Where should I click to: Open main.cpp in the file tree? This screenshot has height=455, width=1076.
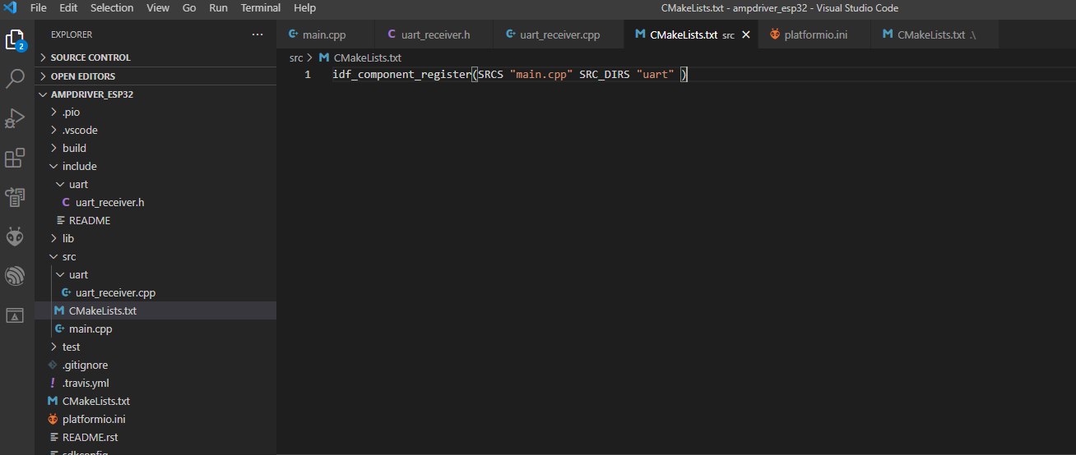tap(90, 329)
